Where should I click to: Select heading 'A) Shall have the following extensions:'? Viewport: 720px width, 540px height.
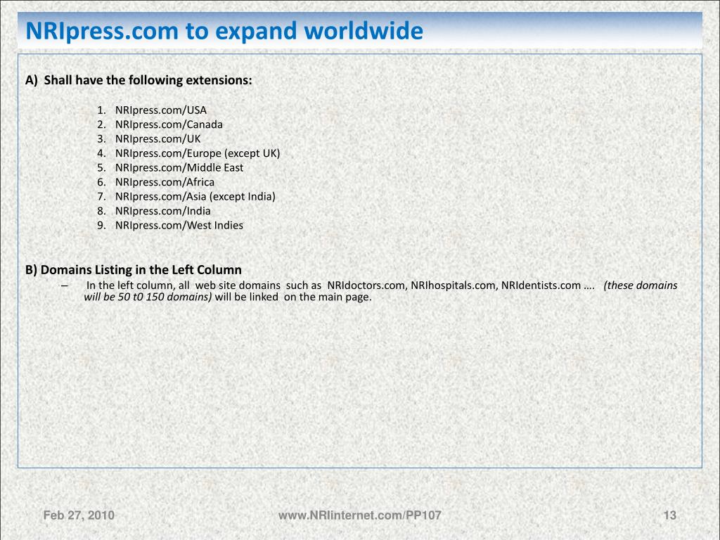(139, 80)
